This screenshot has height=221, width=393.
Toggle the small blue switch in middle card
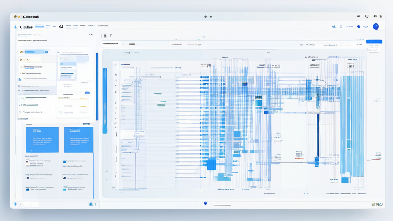[x=87, y=93]
